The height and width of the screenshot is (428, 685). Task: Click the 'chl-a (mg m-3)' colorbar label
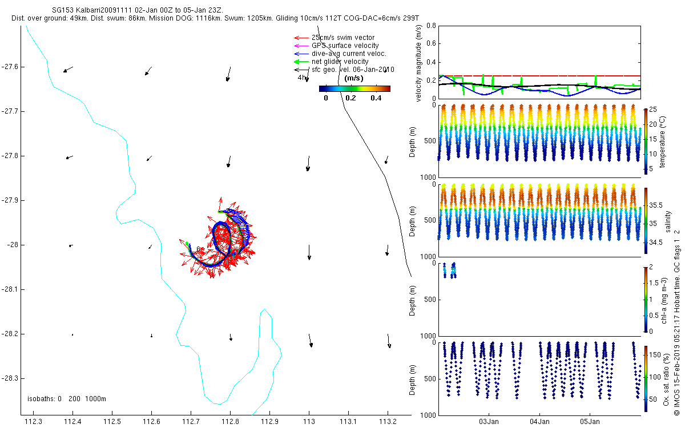[664, 300]
